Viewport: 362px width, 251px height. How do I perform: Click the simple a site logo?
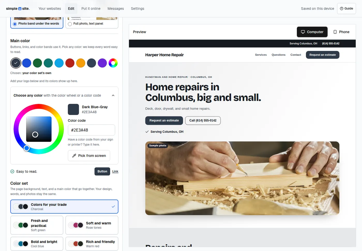click(18, 9)
